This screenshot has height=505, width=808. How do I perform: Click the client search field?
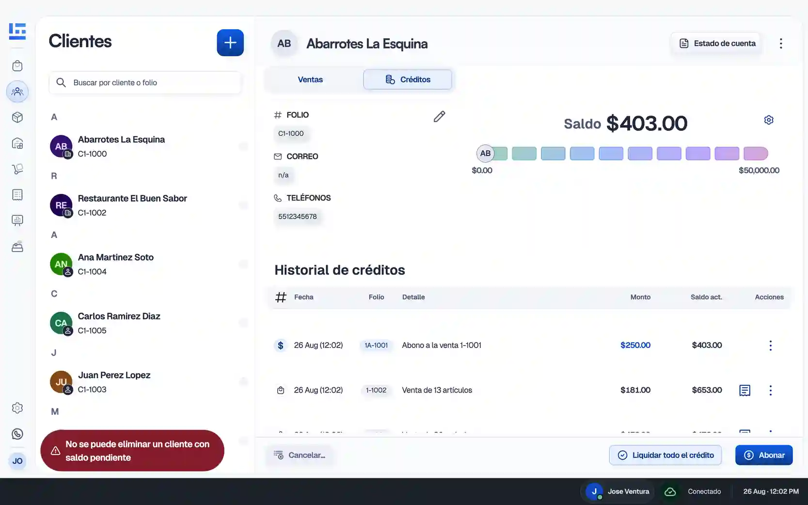pos(145,82)
